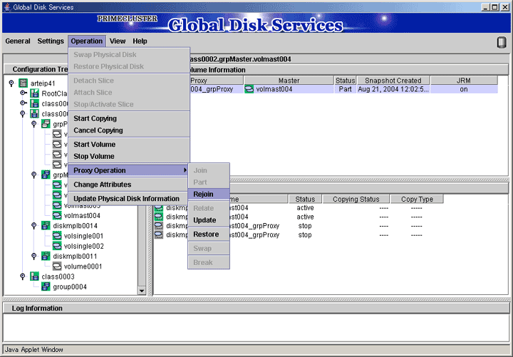Click the volume0001 volume icon
The height and width of the screenshot is (357, 513).
pos(57,267)
